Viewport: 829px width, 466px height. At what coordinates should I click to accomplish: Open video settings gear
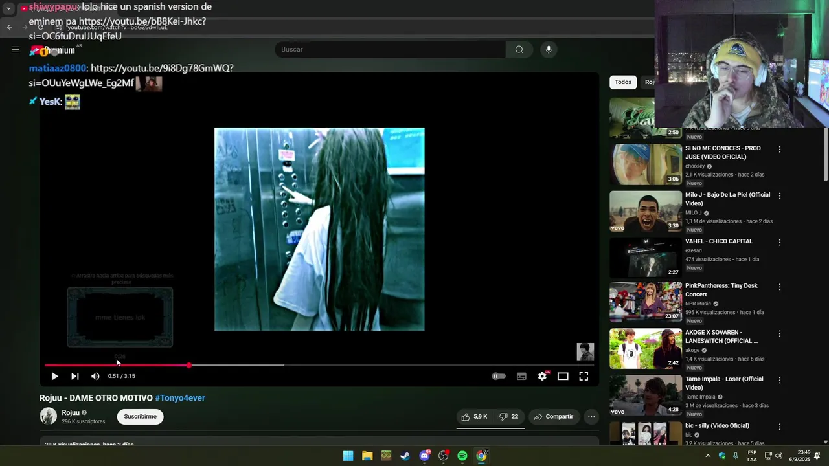tap(543, 376)
